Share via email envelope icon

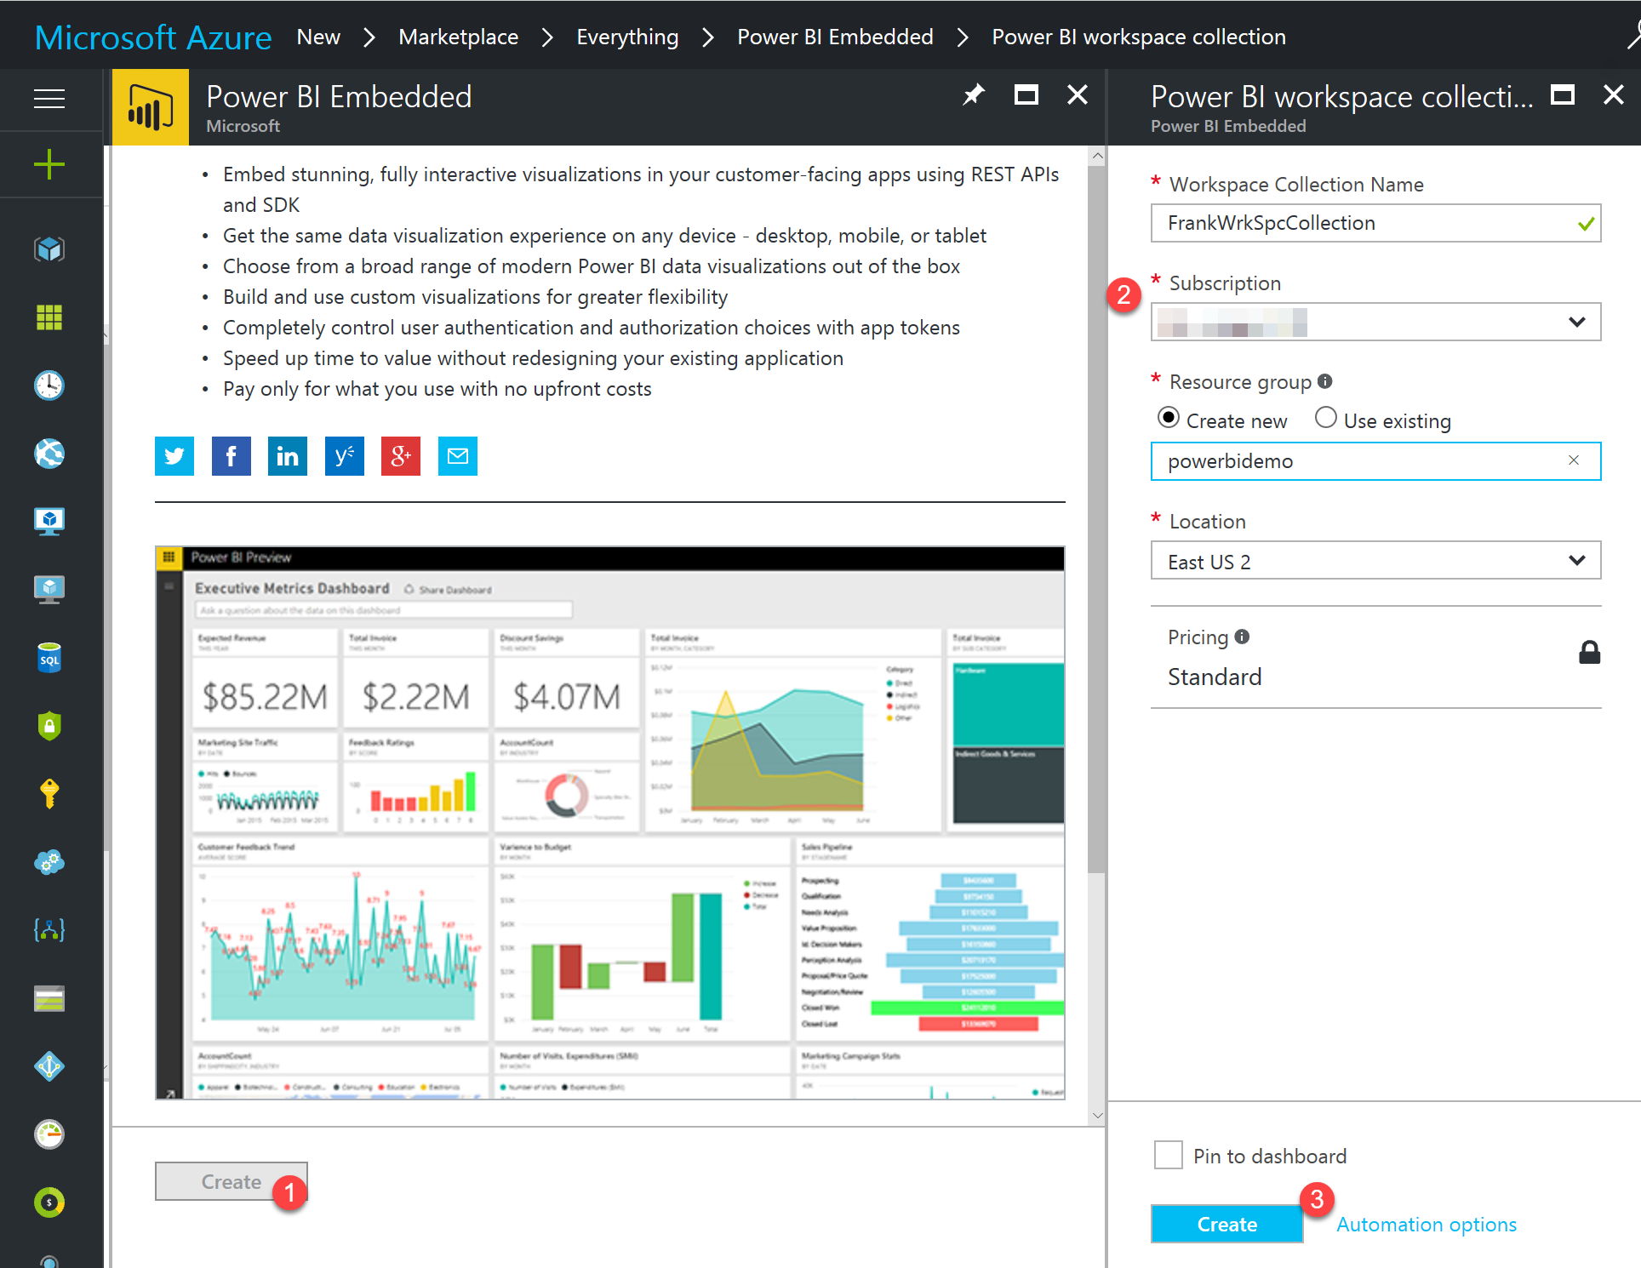(x=458, y=456)
